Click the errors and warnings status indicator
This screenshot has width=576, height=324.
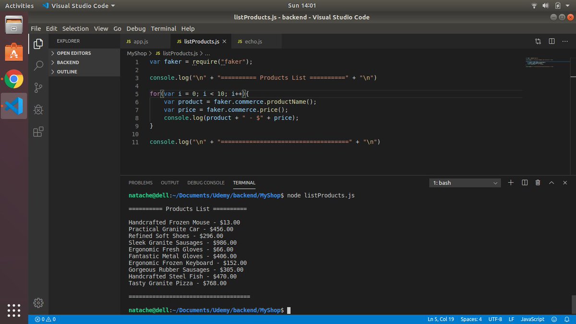pyautogui.click(x=46, y=319)
